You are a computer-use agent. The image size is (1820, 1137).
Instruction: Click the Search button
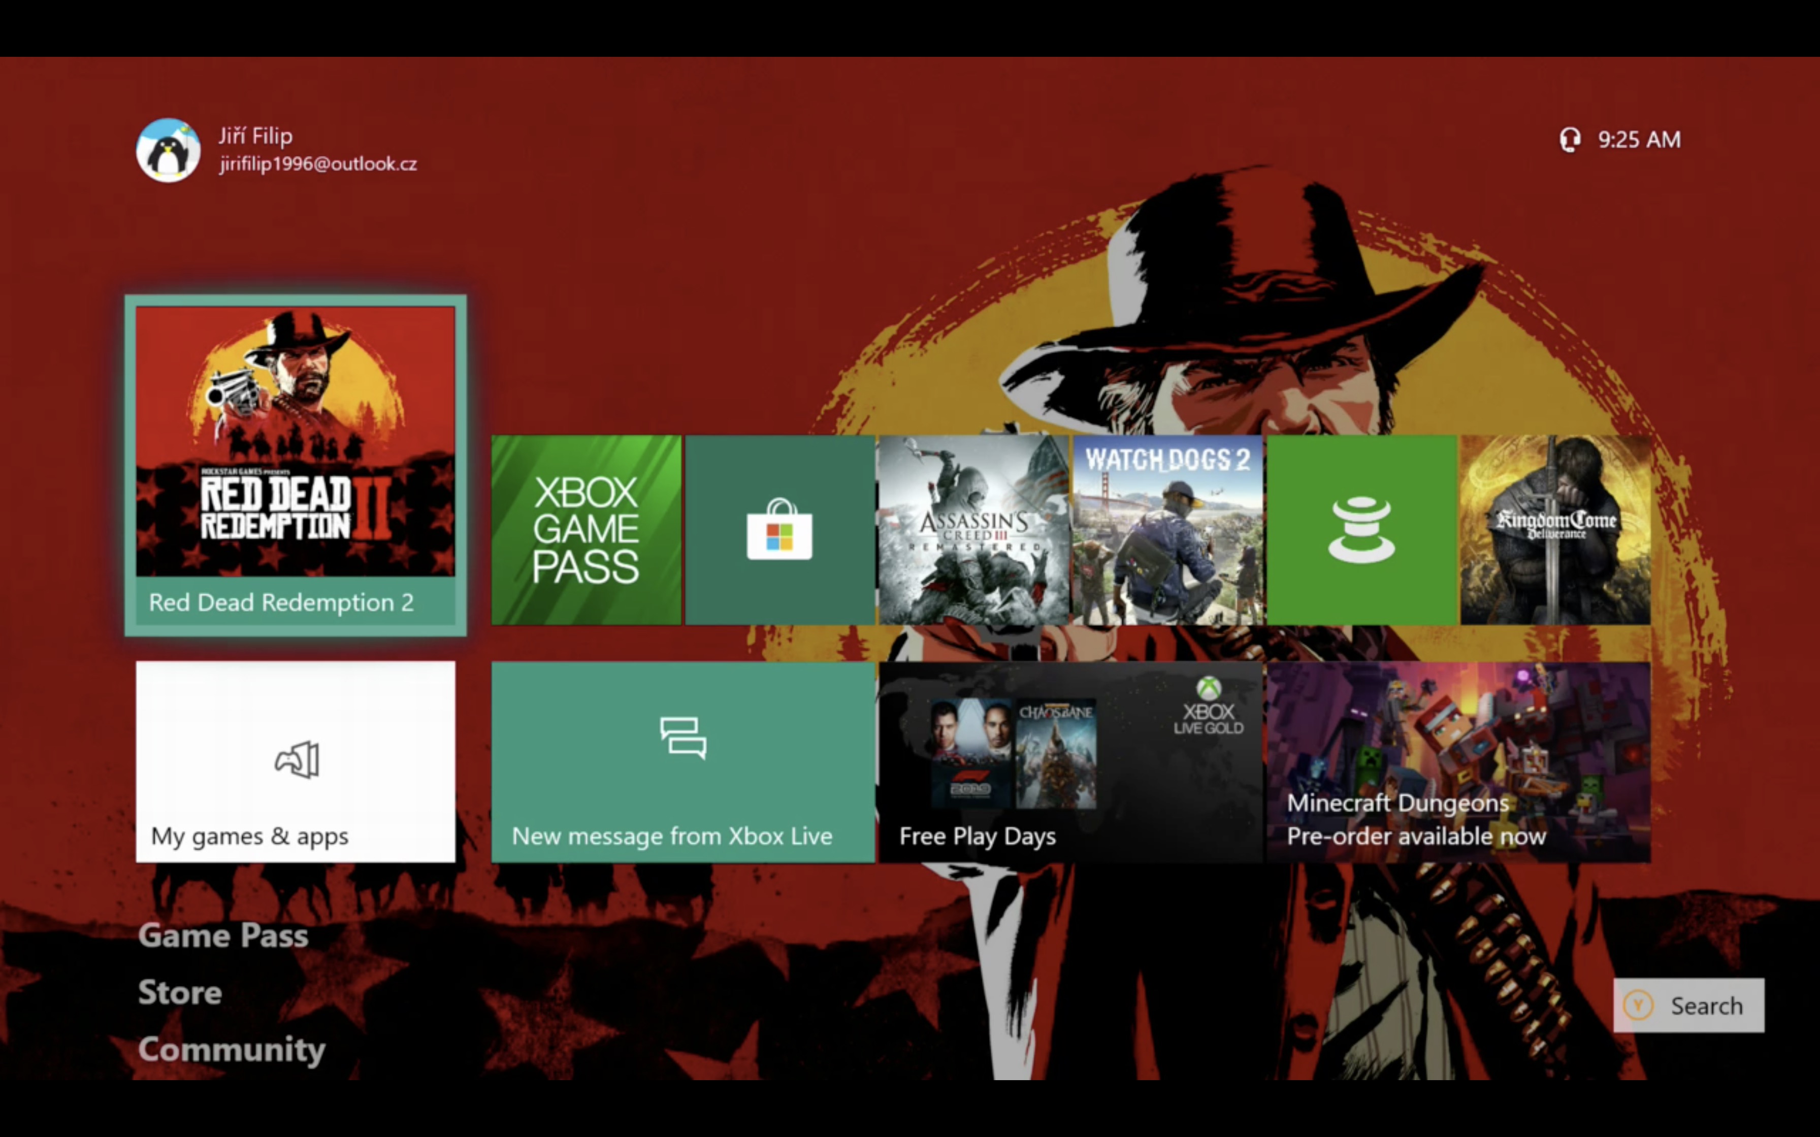[1688, 1006]
